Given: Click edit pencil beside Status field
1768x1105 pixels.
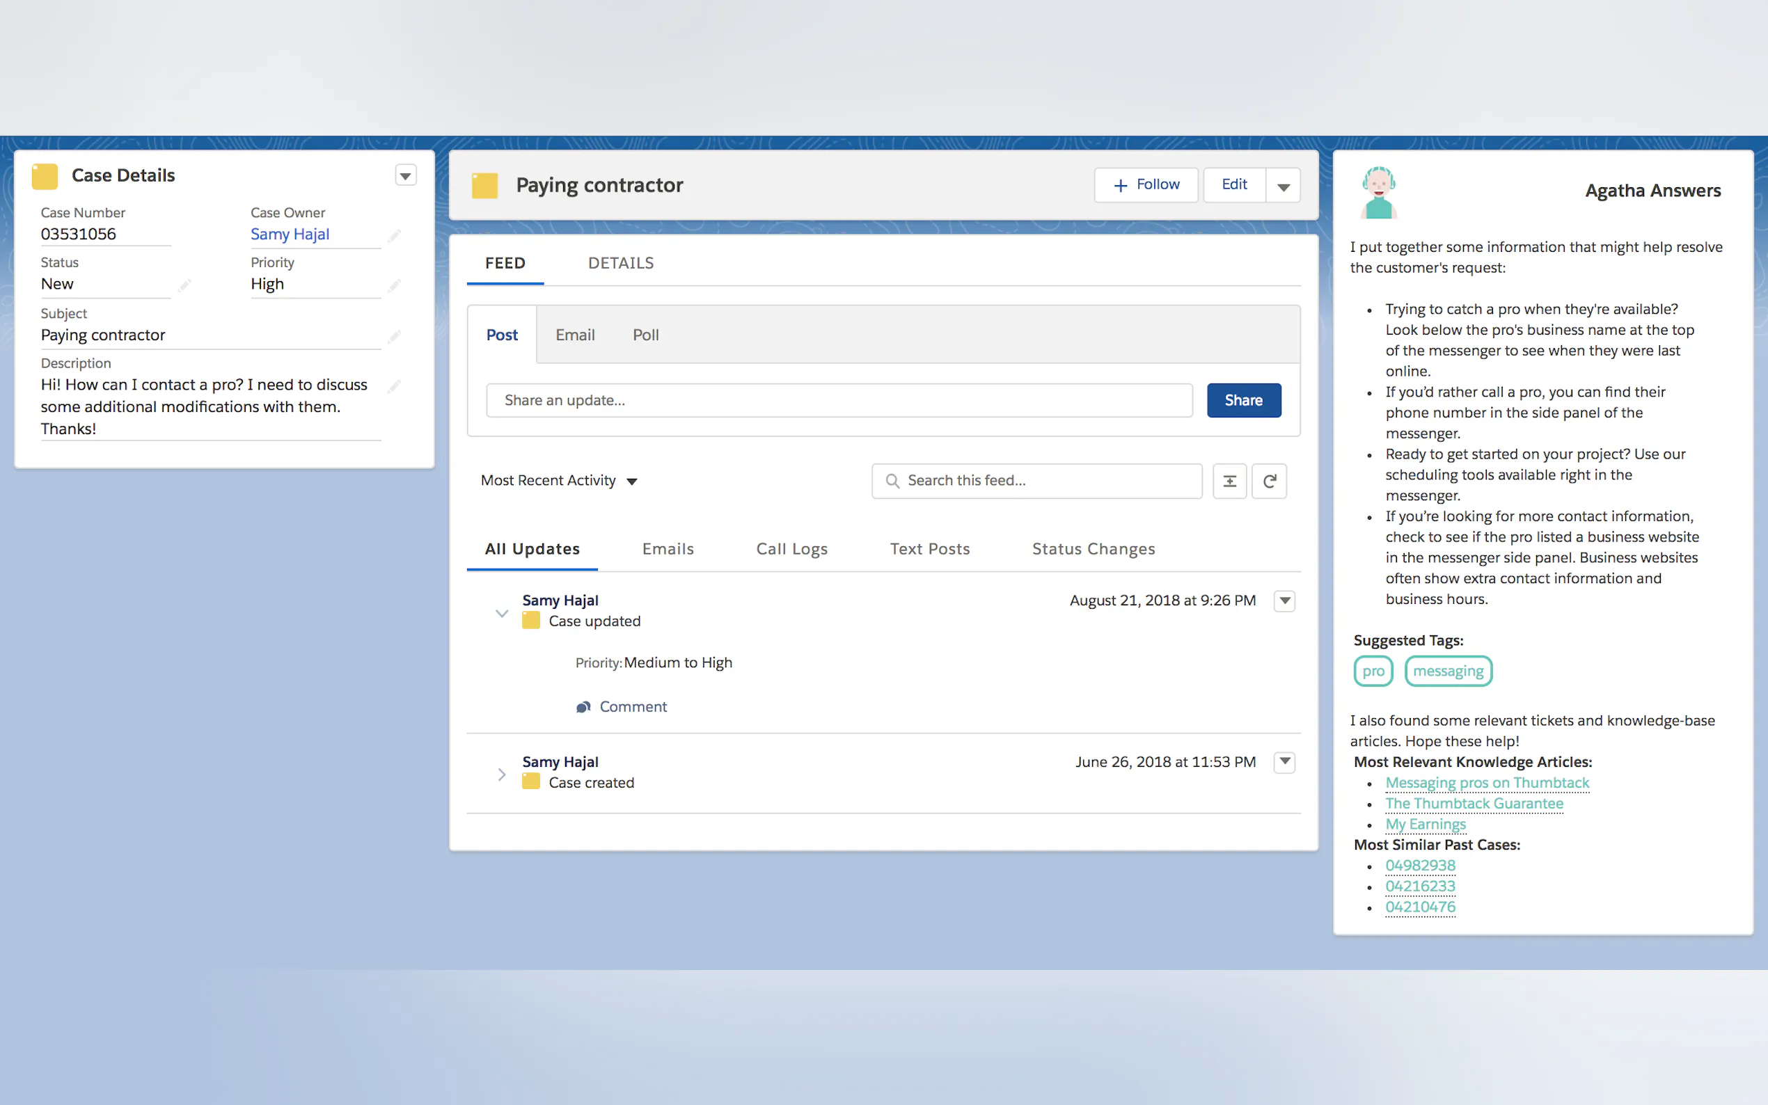Looking at the screenshot, I should pyautogui.click(x=184, y=285).
